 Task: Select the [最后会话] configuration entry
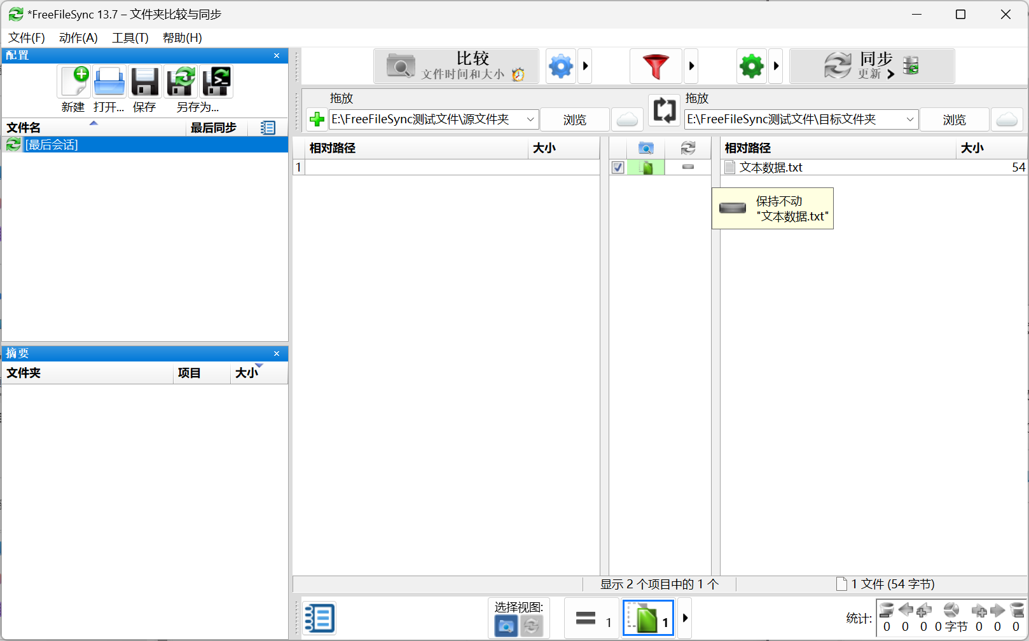coord(52,145)
